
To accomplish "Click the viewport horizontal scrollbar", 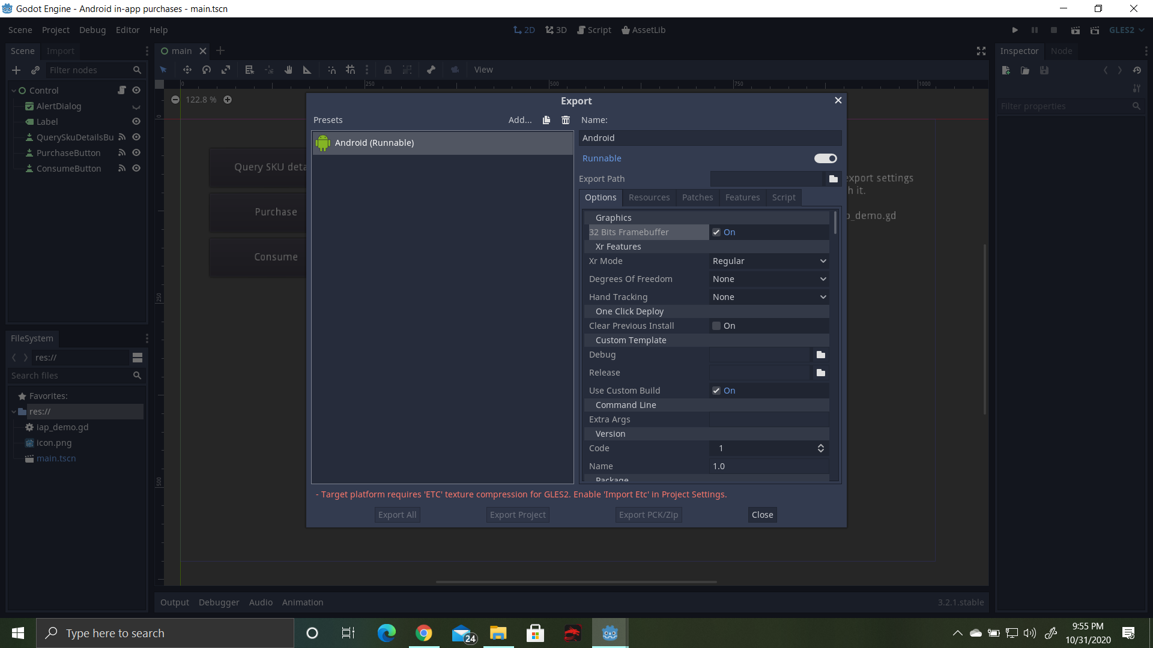I will click(x=576, y=581).
